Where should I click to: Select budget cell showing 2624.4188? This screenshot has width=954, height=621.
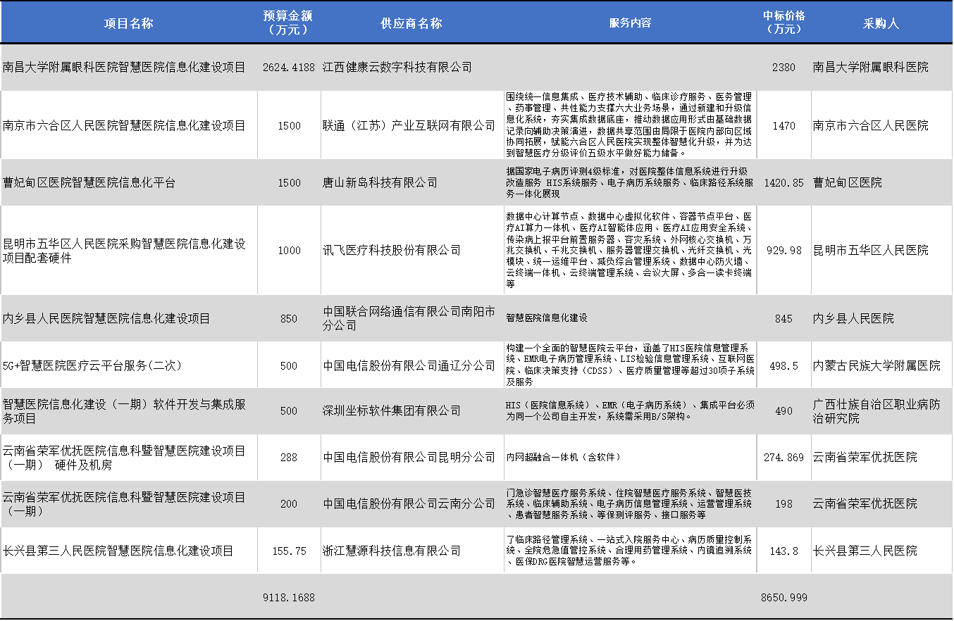(288, 68)
